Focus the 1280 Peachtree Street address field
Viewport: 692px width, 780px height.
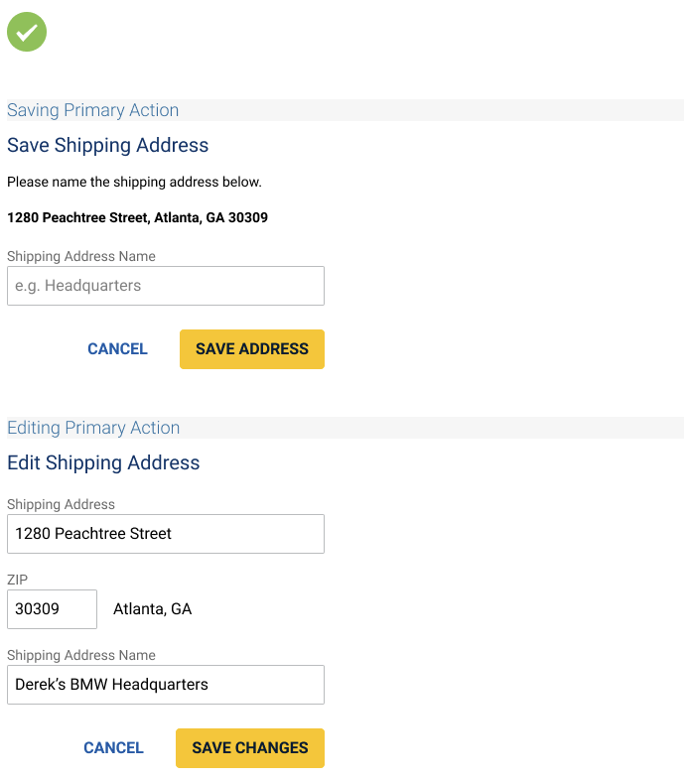(x=166, y=534)
